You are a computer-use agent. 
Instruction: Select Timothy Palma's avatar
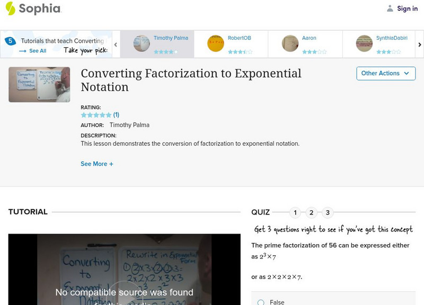click(143, 42)
